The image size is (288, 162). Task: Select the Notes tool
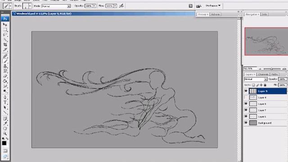click(x=5, y=119)
